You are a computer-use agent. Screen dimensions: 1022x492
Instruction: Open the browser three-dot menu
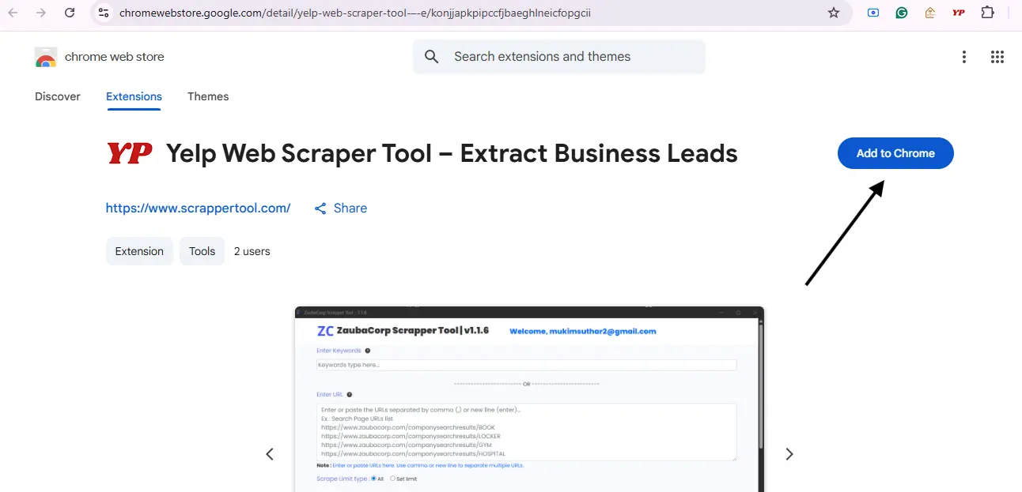pyautogui.click(x=963, y=56)
